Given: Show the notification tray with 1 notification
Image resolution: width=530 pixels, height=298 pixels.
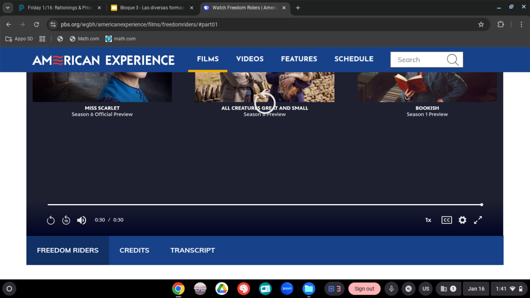Looking at the screenshot, I should [x=448, y=289].
